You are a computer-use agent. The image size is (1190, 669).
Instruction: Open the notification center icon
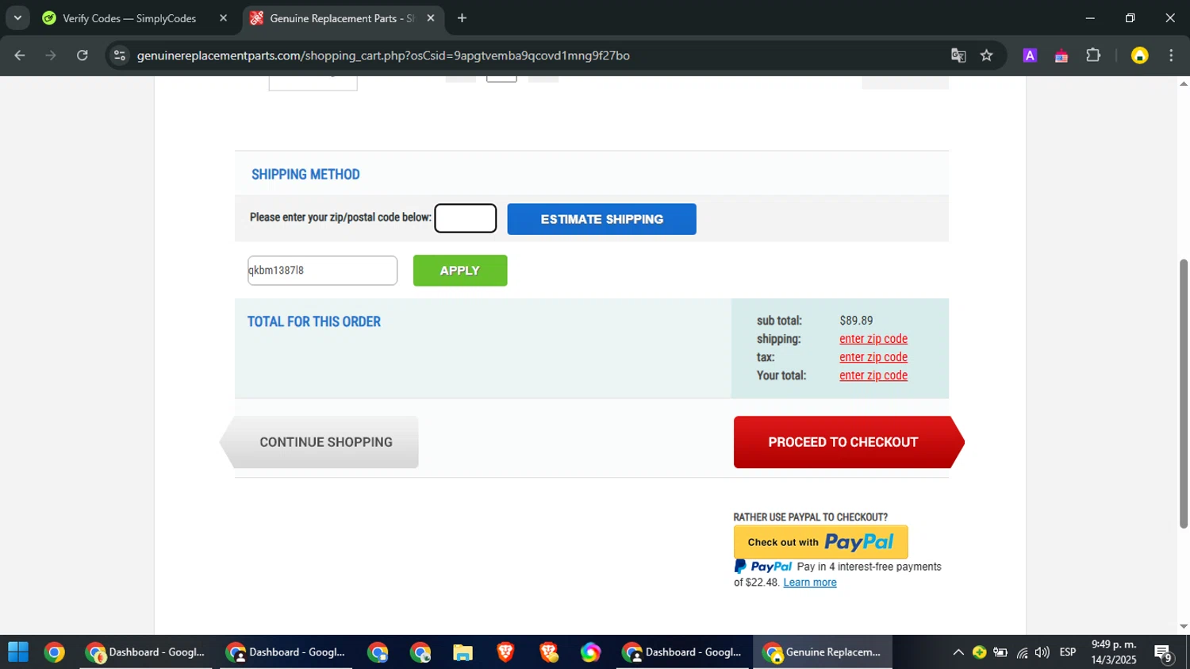coord(1164,653)
